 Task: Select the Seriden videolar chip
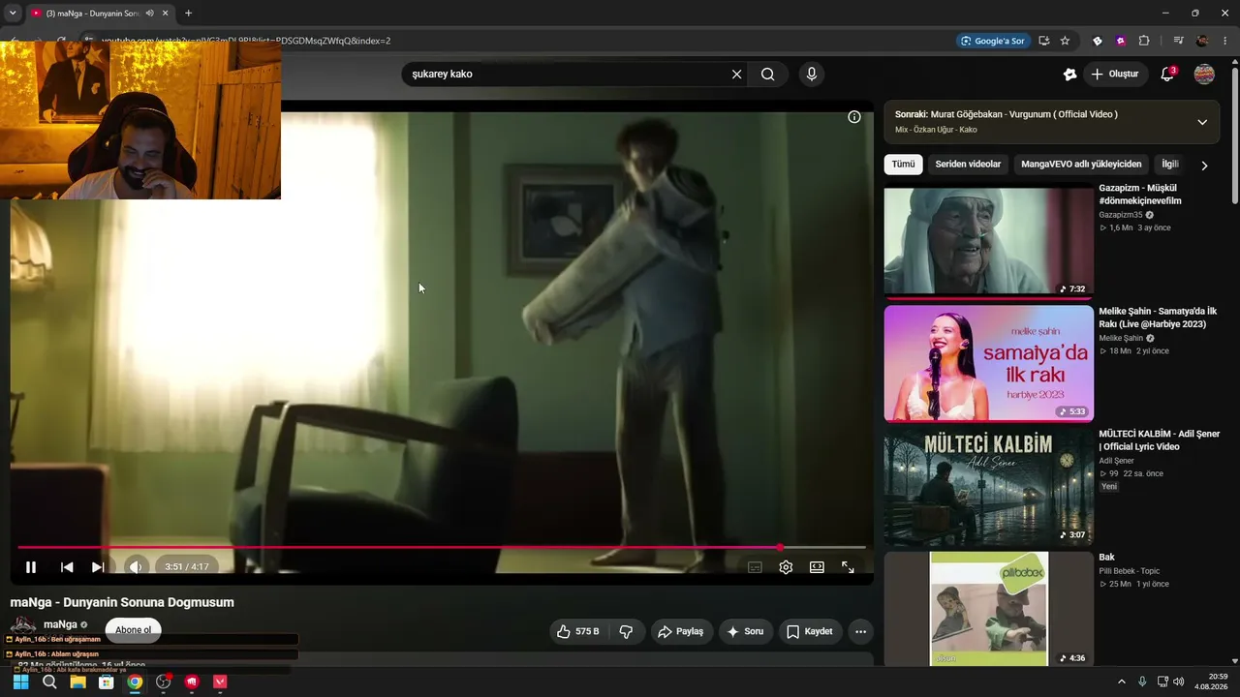[968, 165]
